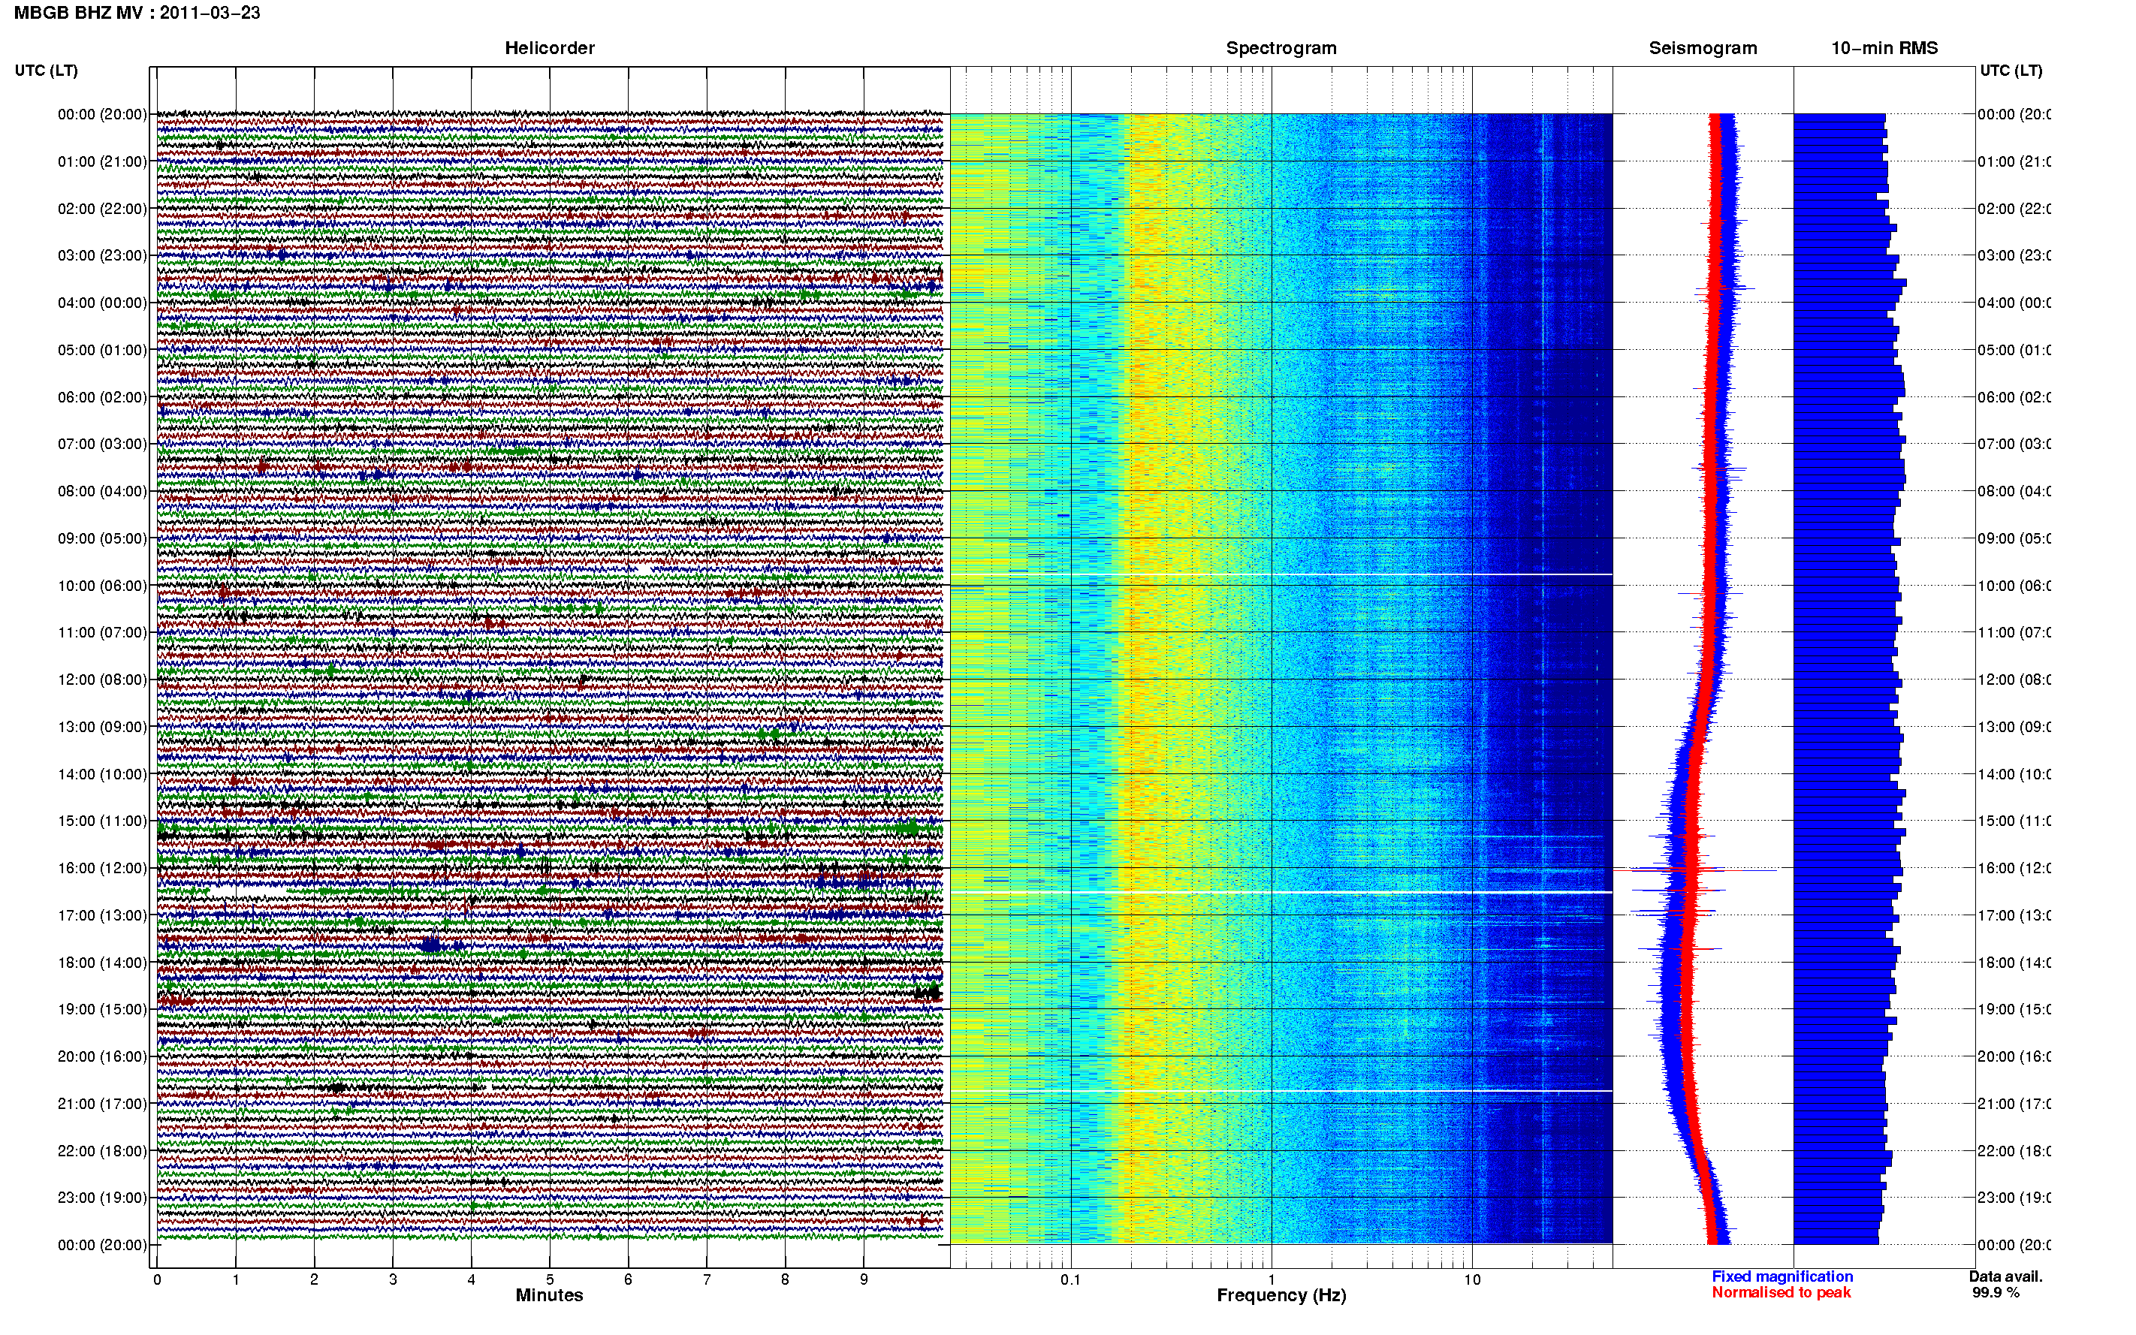The height and width of the screenshot is (1335, 2136).
Task: Click the 'Fixed magnification' legend text
Action: coord(1782,1276)
